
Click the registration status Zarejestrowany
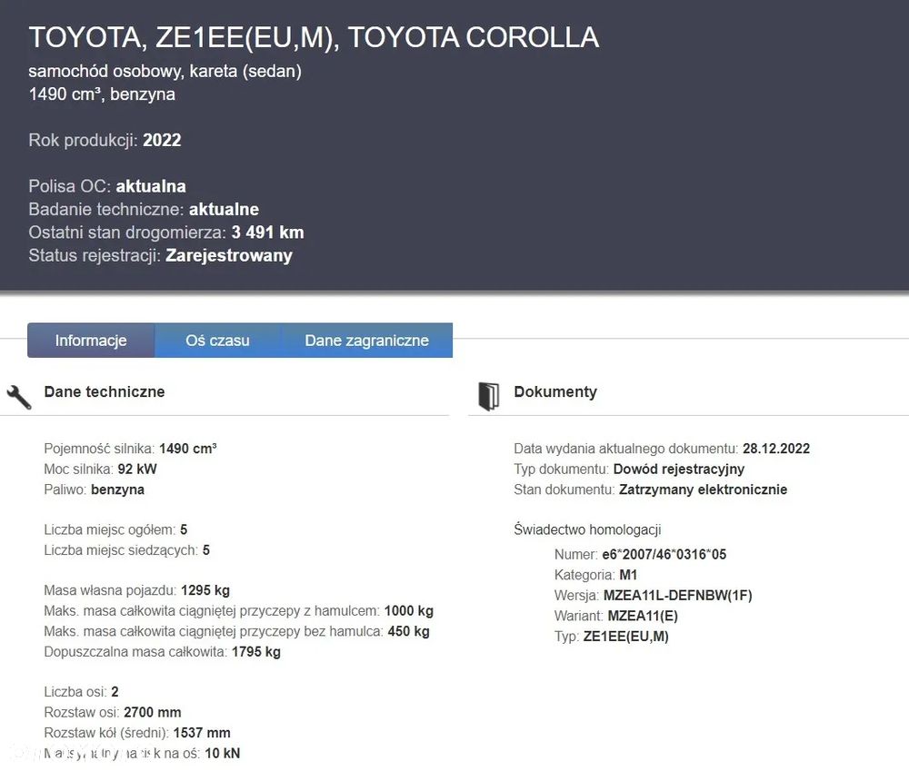click(229, 255)
